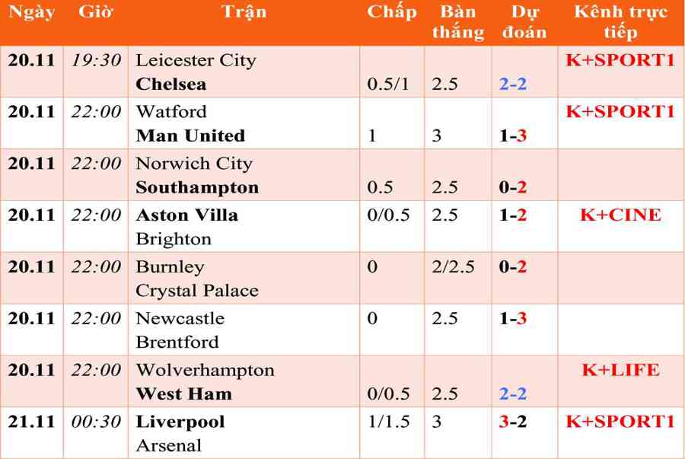Select the Brentford team name

(x=177, y=342)
